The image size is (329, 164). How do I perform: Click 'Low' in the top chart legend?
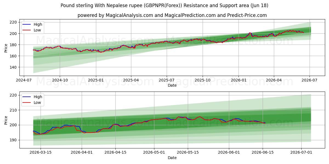click(x=37, y=30)
